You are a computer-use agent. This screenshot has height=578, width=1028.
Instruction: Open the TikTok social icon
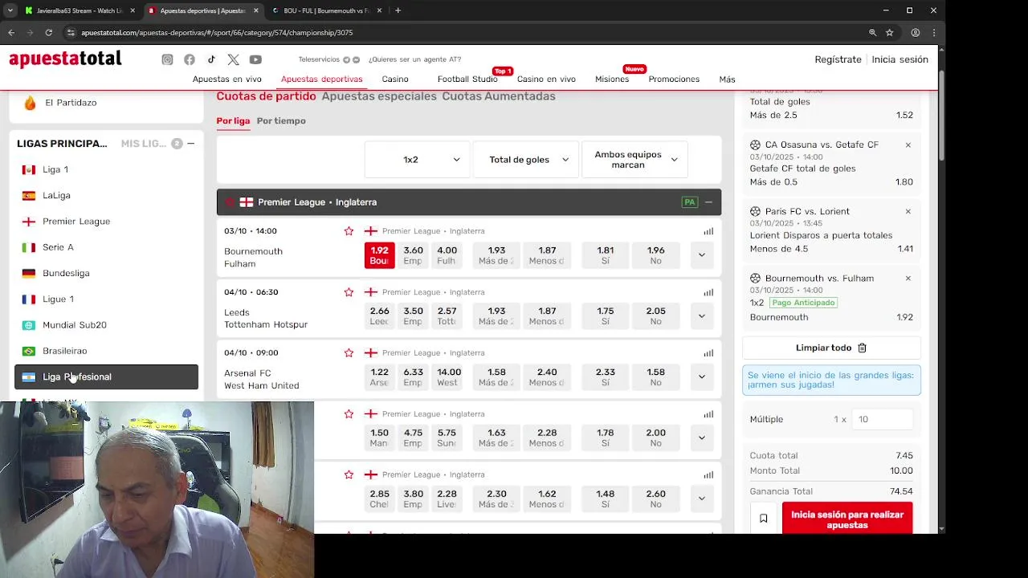click(x=211, y=59)
